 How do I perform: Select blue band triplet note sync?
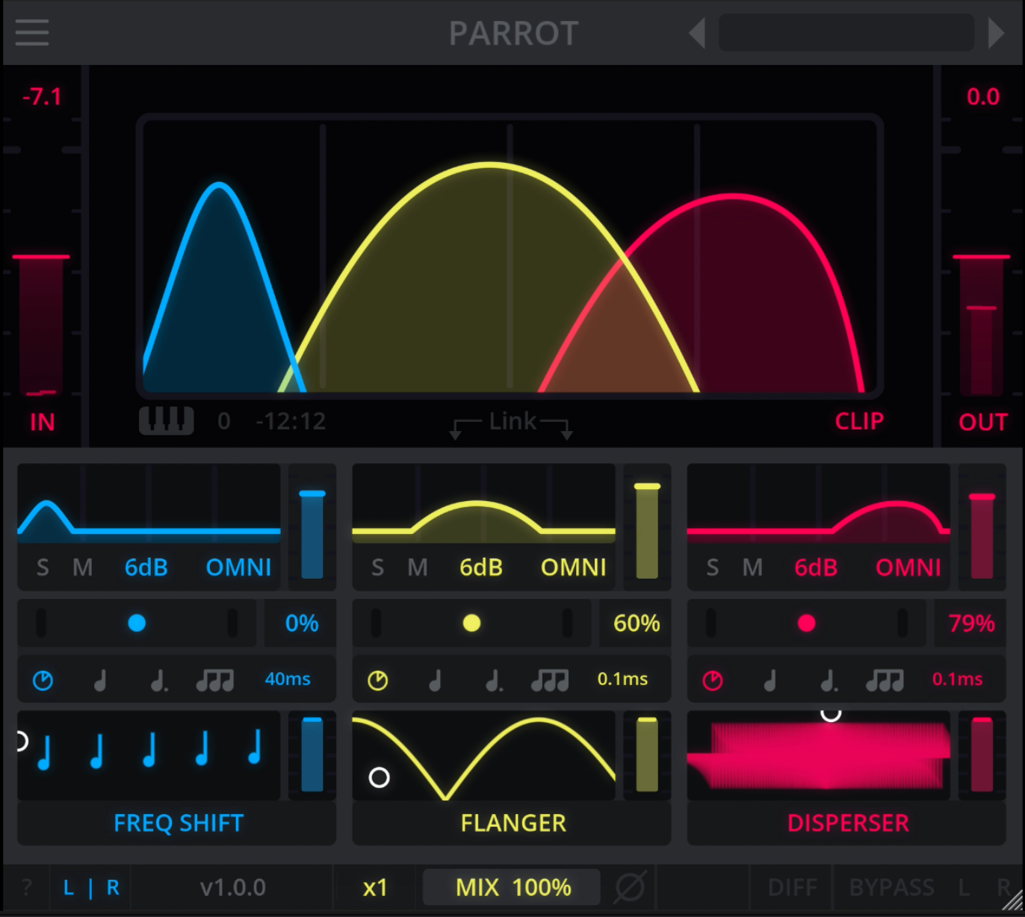(x=215, y=680)
